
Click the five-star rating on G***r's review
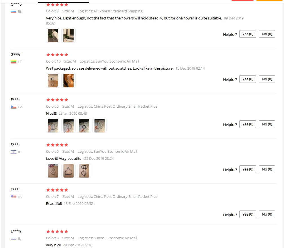[x=57, y=55]
